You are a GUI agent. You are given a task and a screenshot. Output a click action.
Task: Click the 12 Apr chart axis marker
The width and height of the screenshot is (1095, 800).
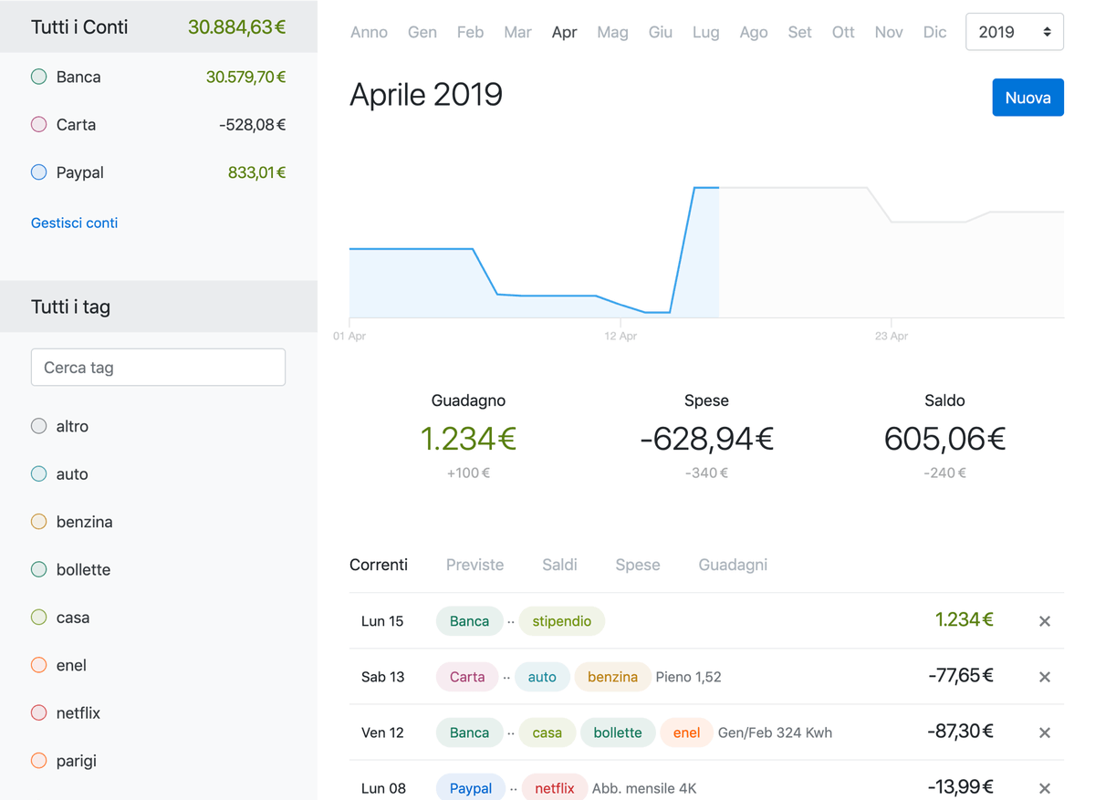620,336
